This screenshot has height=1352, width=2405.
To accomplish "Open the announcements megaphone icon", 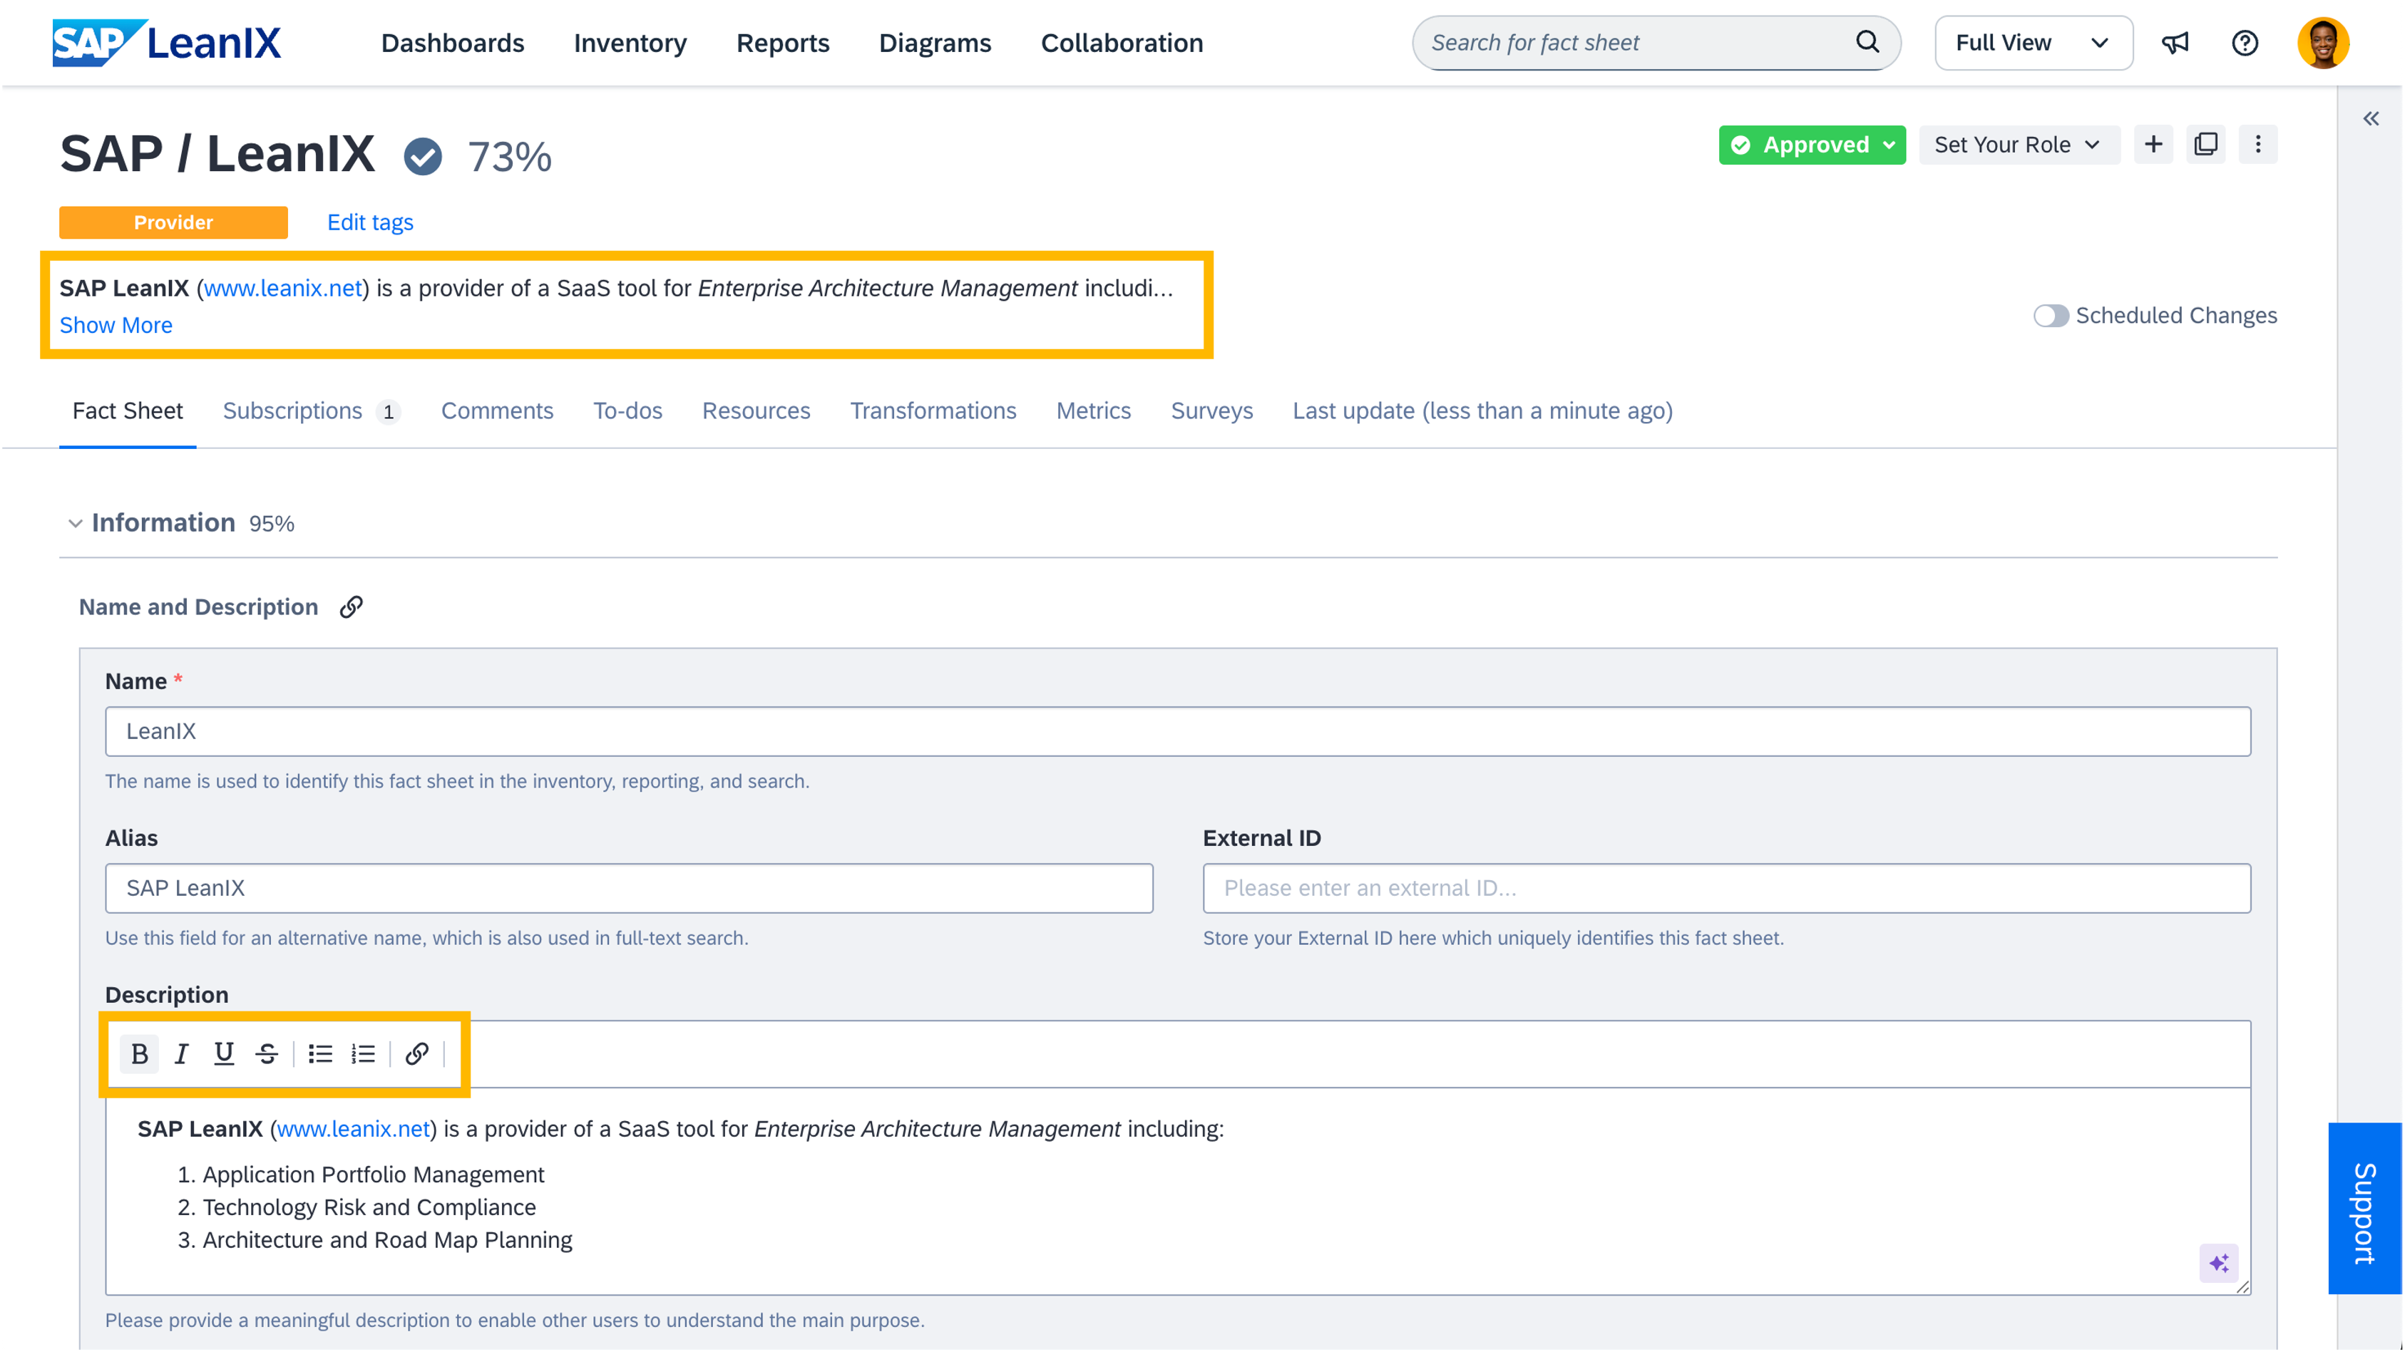I will coord(2175,43).
